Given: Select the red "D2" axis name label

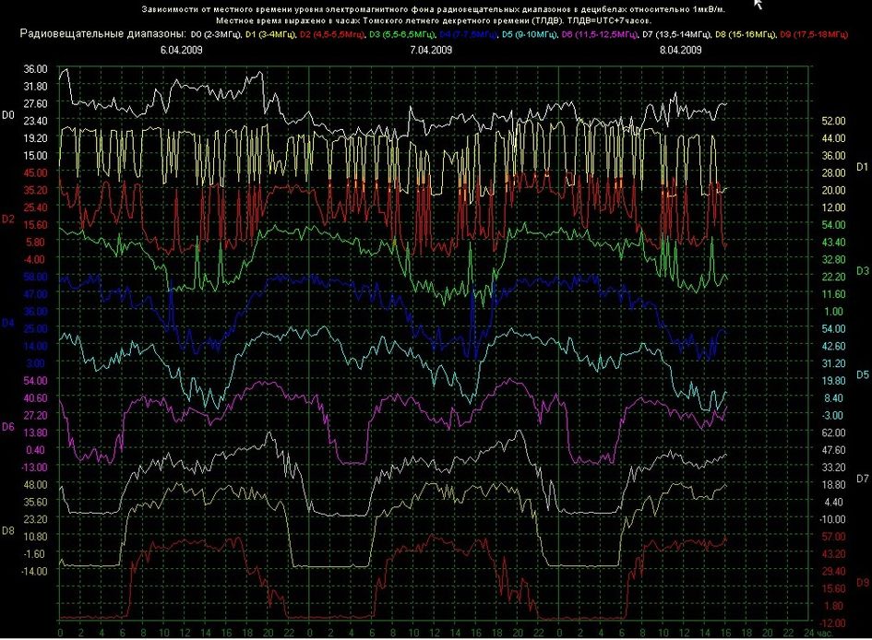Looking at the screenshot, I should [7, 219].
